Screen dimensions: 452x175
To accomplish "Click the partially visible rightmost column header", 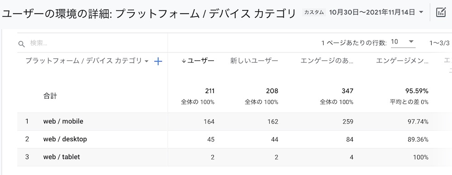I will [x=448, y=65].
